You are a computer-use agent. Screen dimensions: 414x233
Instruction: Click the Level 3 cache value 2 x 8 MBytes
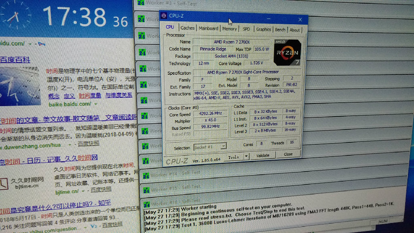(265, 130)
